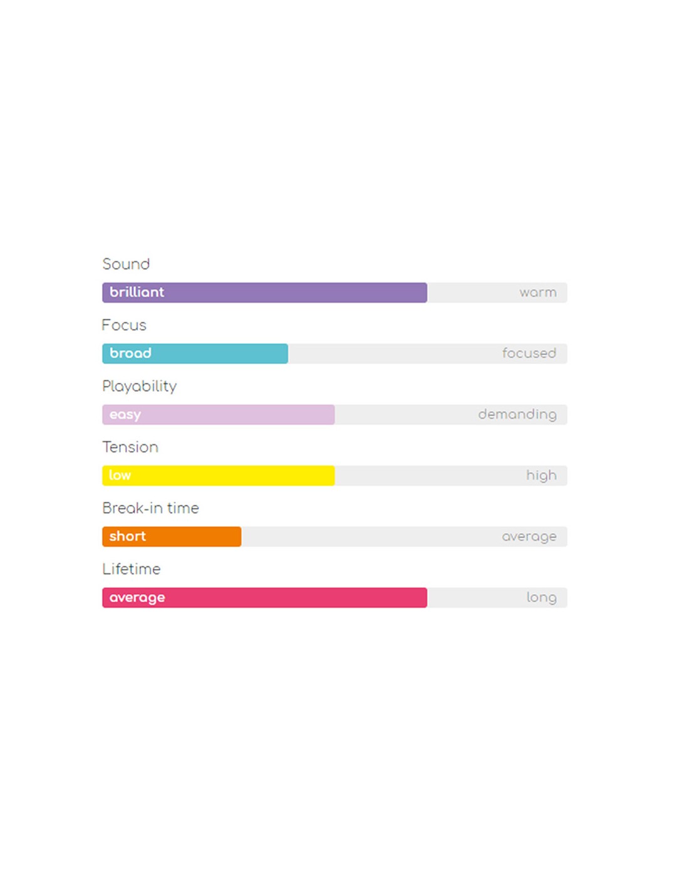Click the yellow Tension bar fill

click(x=218, y=476)
